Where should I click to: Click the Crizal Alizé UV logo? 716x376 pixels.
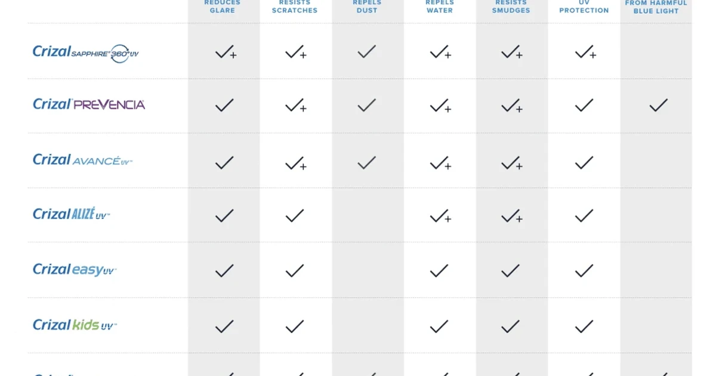pos(72,214)
